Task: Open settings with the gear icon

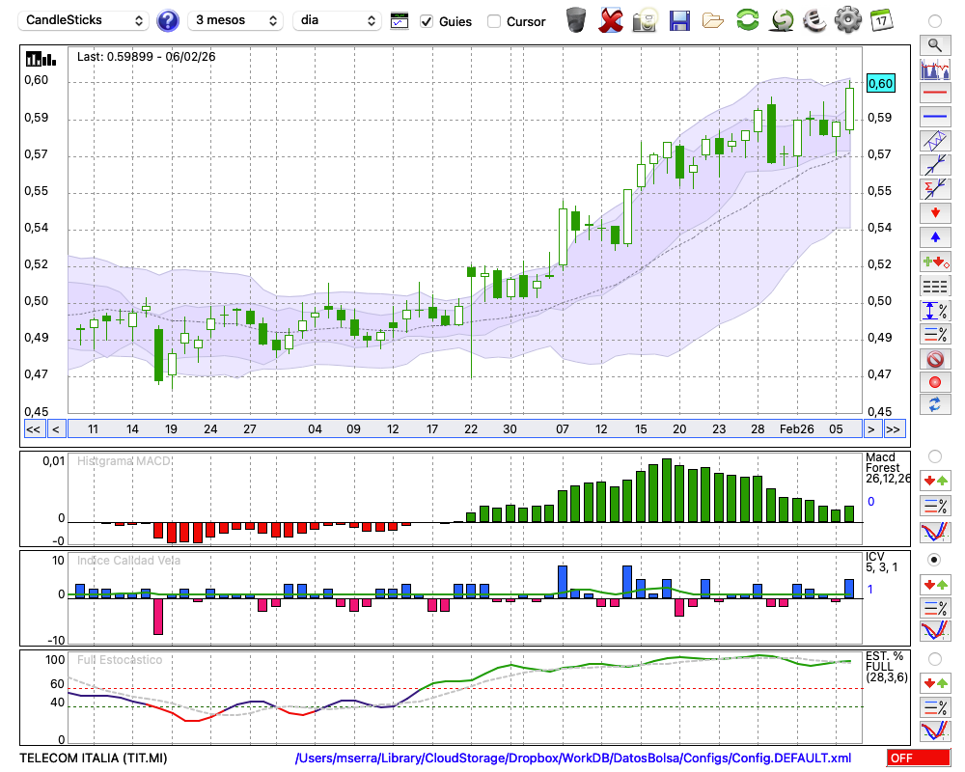Action: click(x=846, y=20)
